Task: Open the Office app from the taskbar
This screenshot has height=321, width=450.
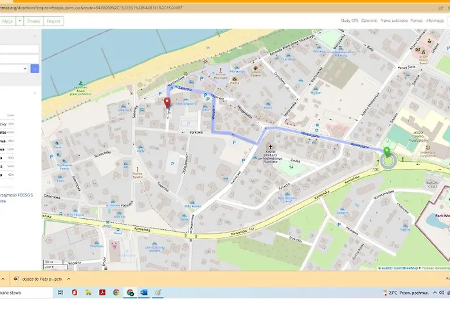Action: pos(75,293)
